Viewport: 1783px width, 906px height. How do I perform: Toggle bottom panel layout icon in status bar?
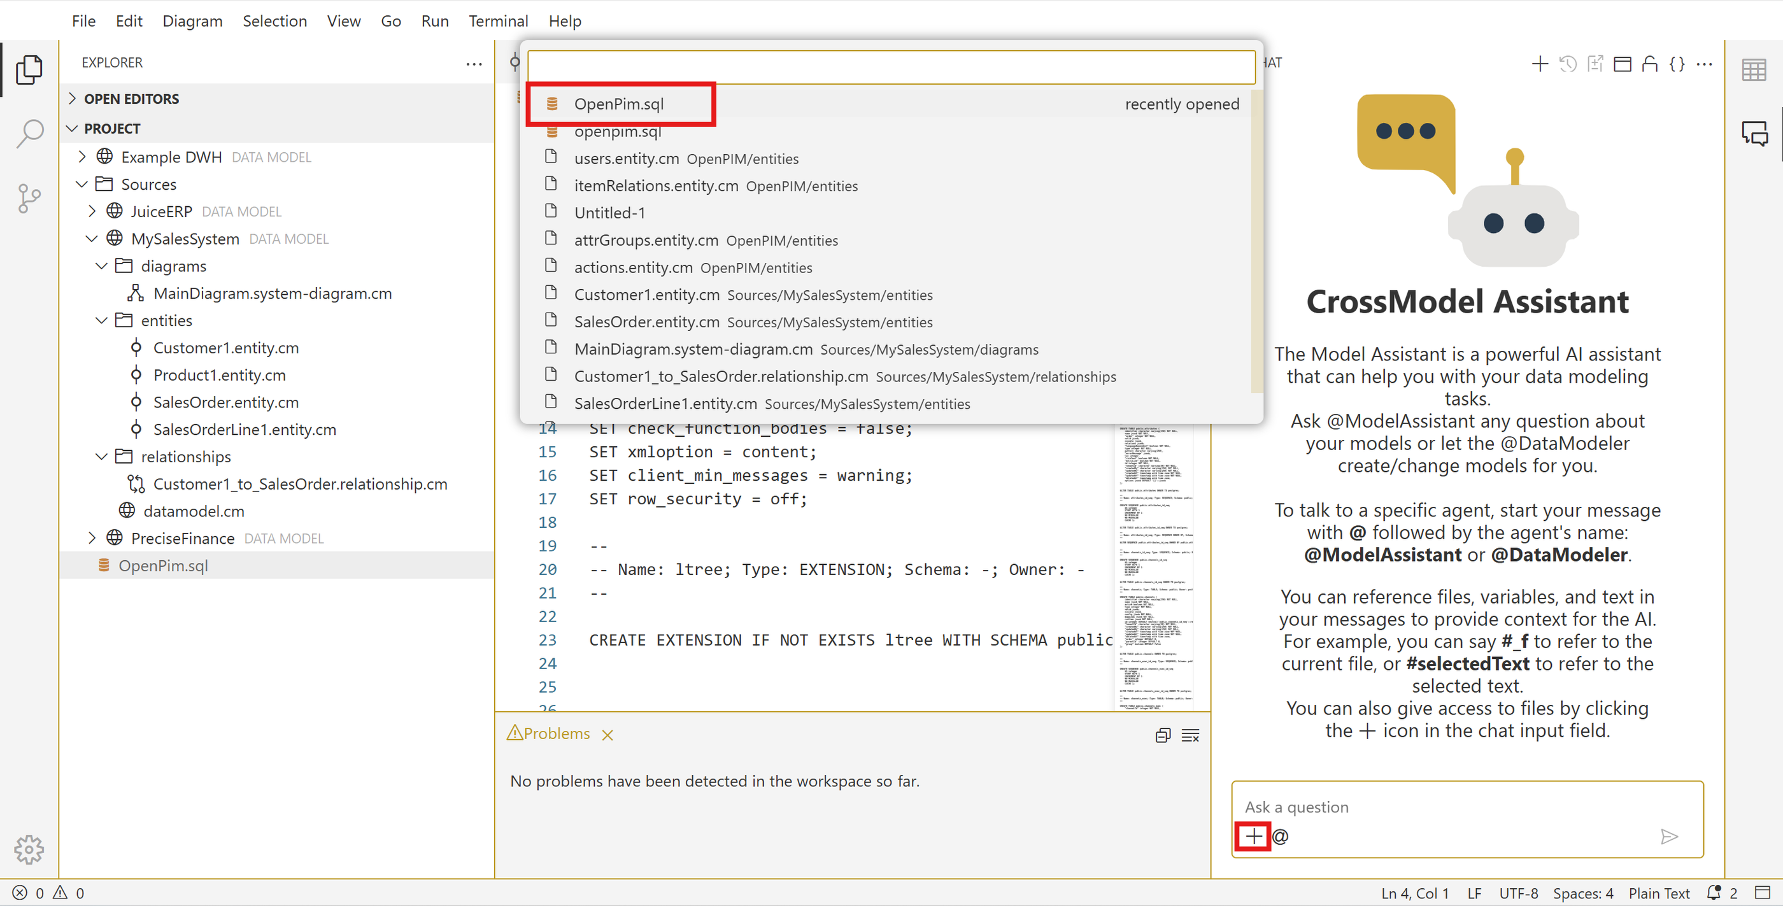coord(1762,893)
